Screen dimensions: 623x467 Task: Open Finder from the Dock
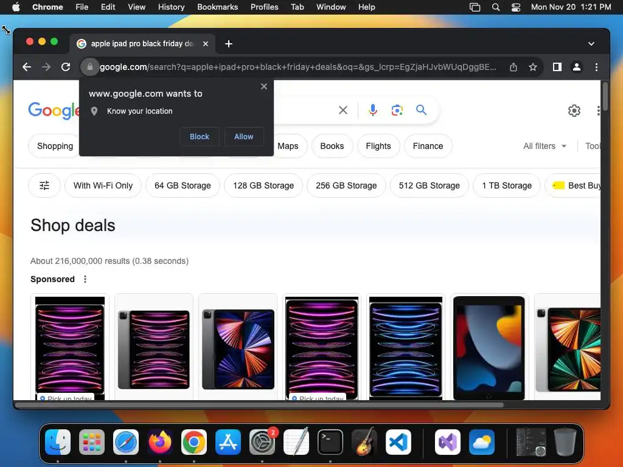[x=58, y=442]
